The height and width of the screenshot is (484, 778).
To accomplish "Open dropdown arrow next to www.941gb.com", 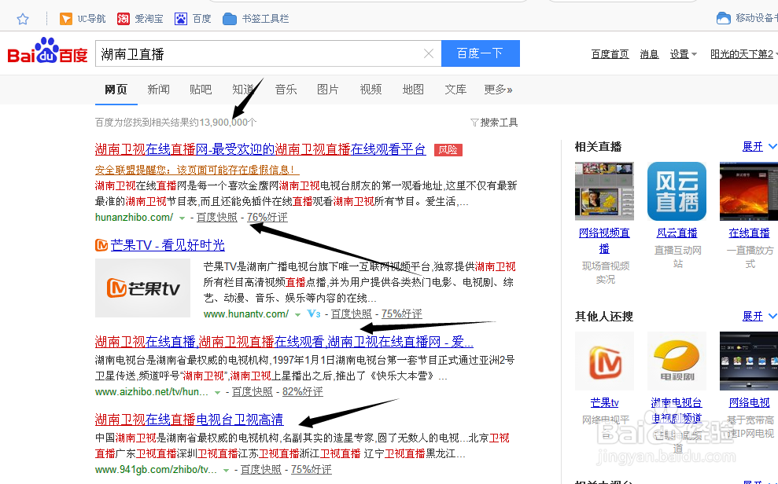I will click(x=227, y=470).
